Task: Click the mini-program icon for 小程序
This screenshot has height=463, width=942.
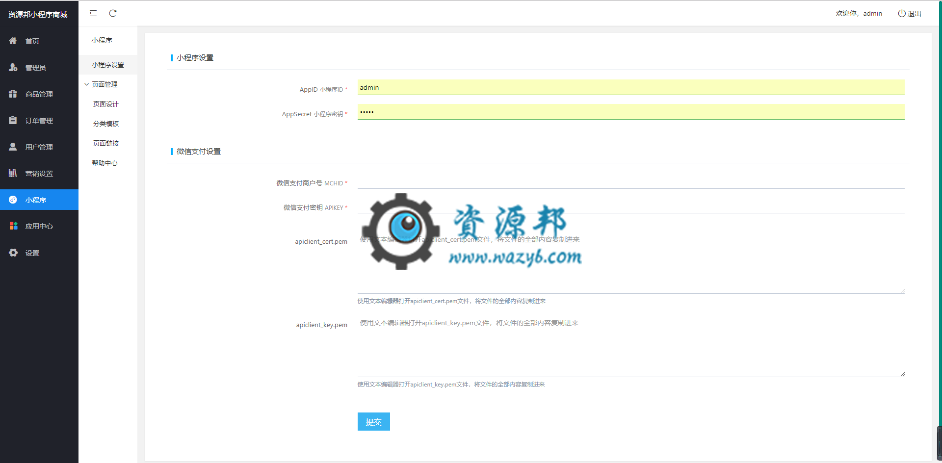Action: click(x=13, y=200)
